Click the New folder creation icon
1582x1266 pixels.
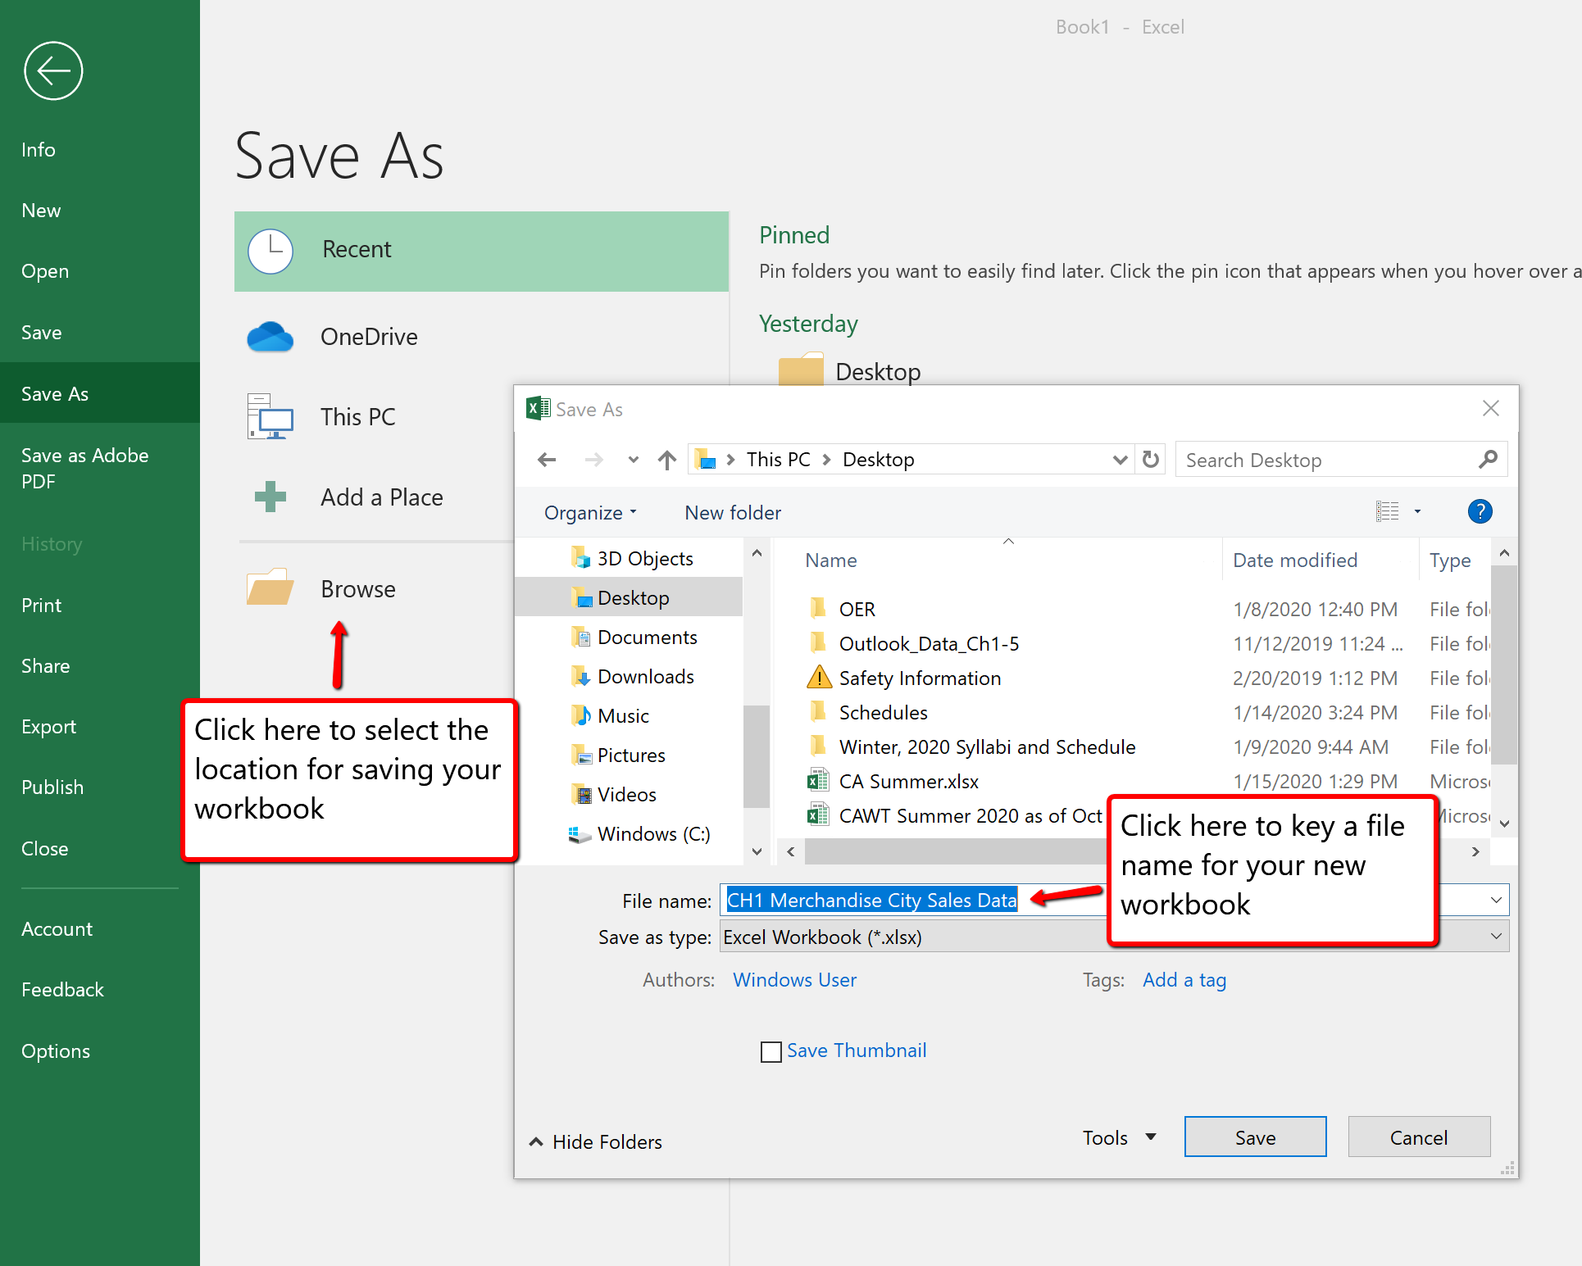click(x=733, y=511)
